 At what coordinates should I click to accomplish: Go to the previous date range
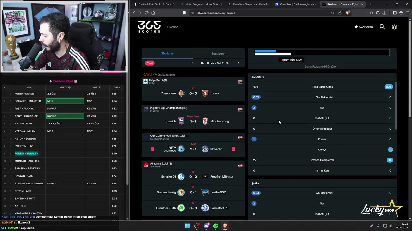tap(192, 63)
